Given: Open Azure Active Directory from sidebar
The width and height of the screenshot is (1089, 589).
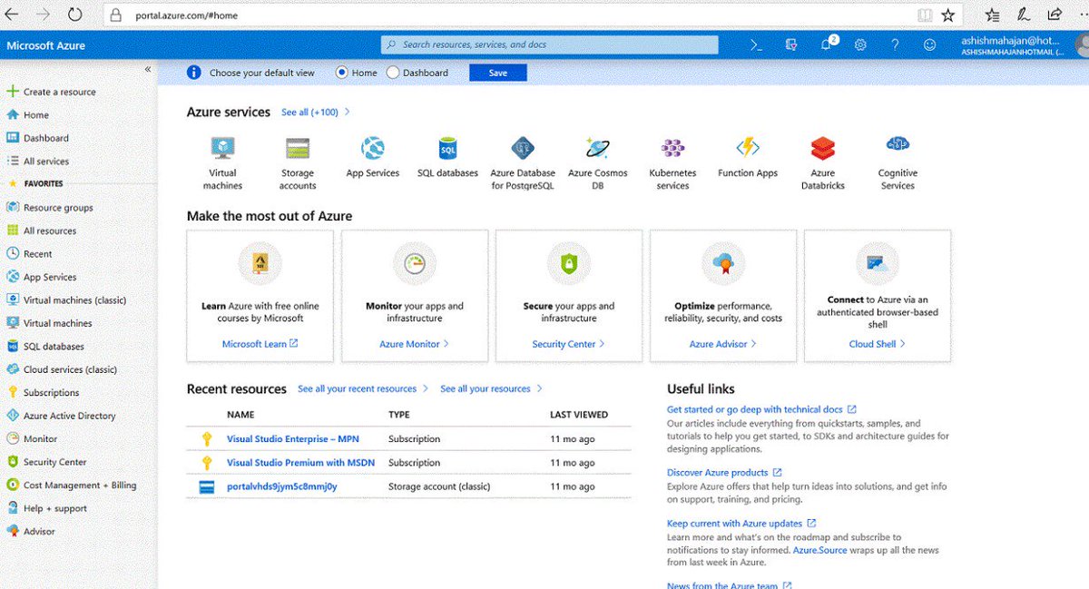Looking at the screenshot, I should (68, 415).
